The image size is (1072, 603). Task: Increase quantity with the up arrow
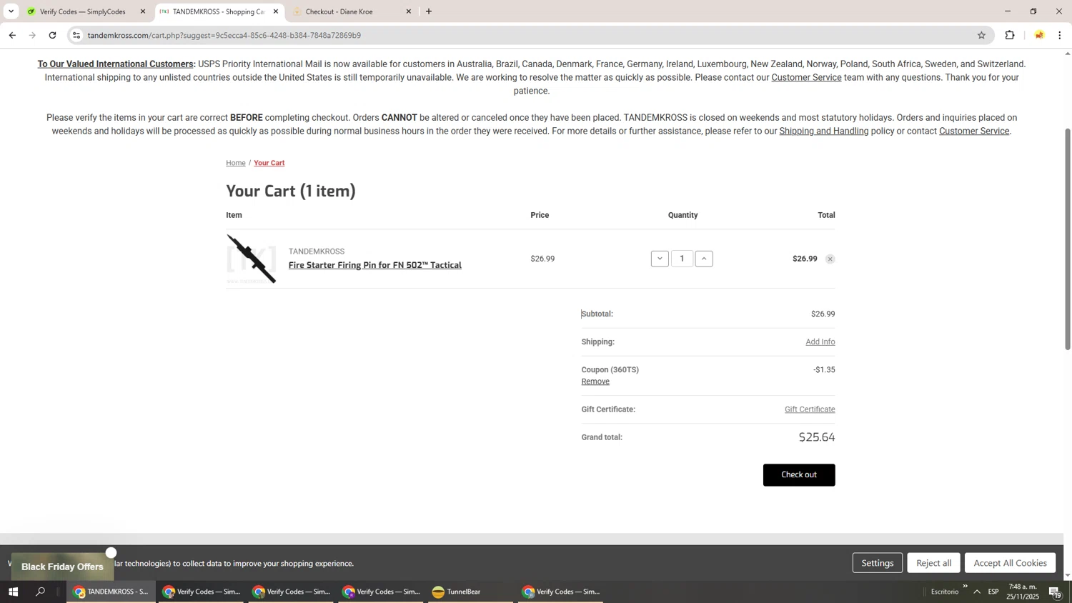pyautogui.click(x=704, y=259)
